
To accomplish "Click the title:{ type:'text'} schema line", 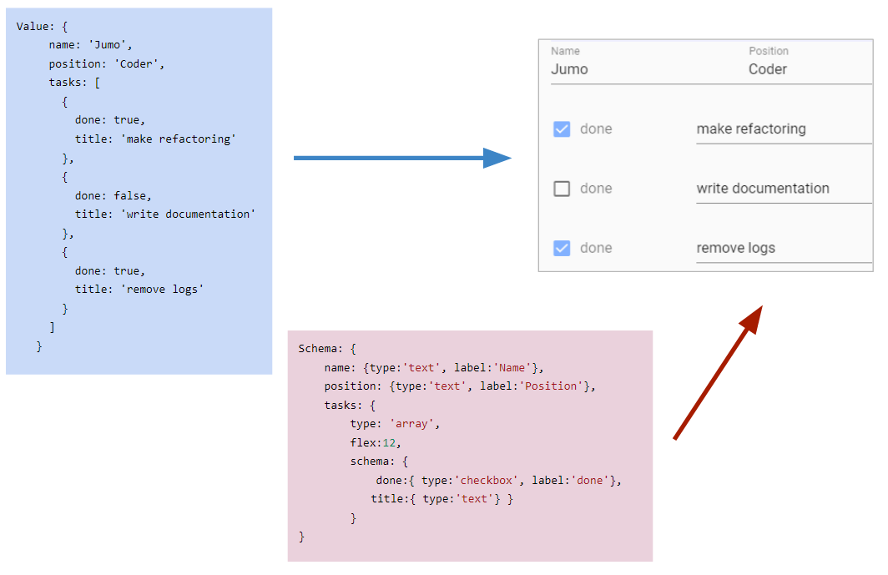I will [x=441, y=499].
